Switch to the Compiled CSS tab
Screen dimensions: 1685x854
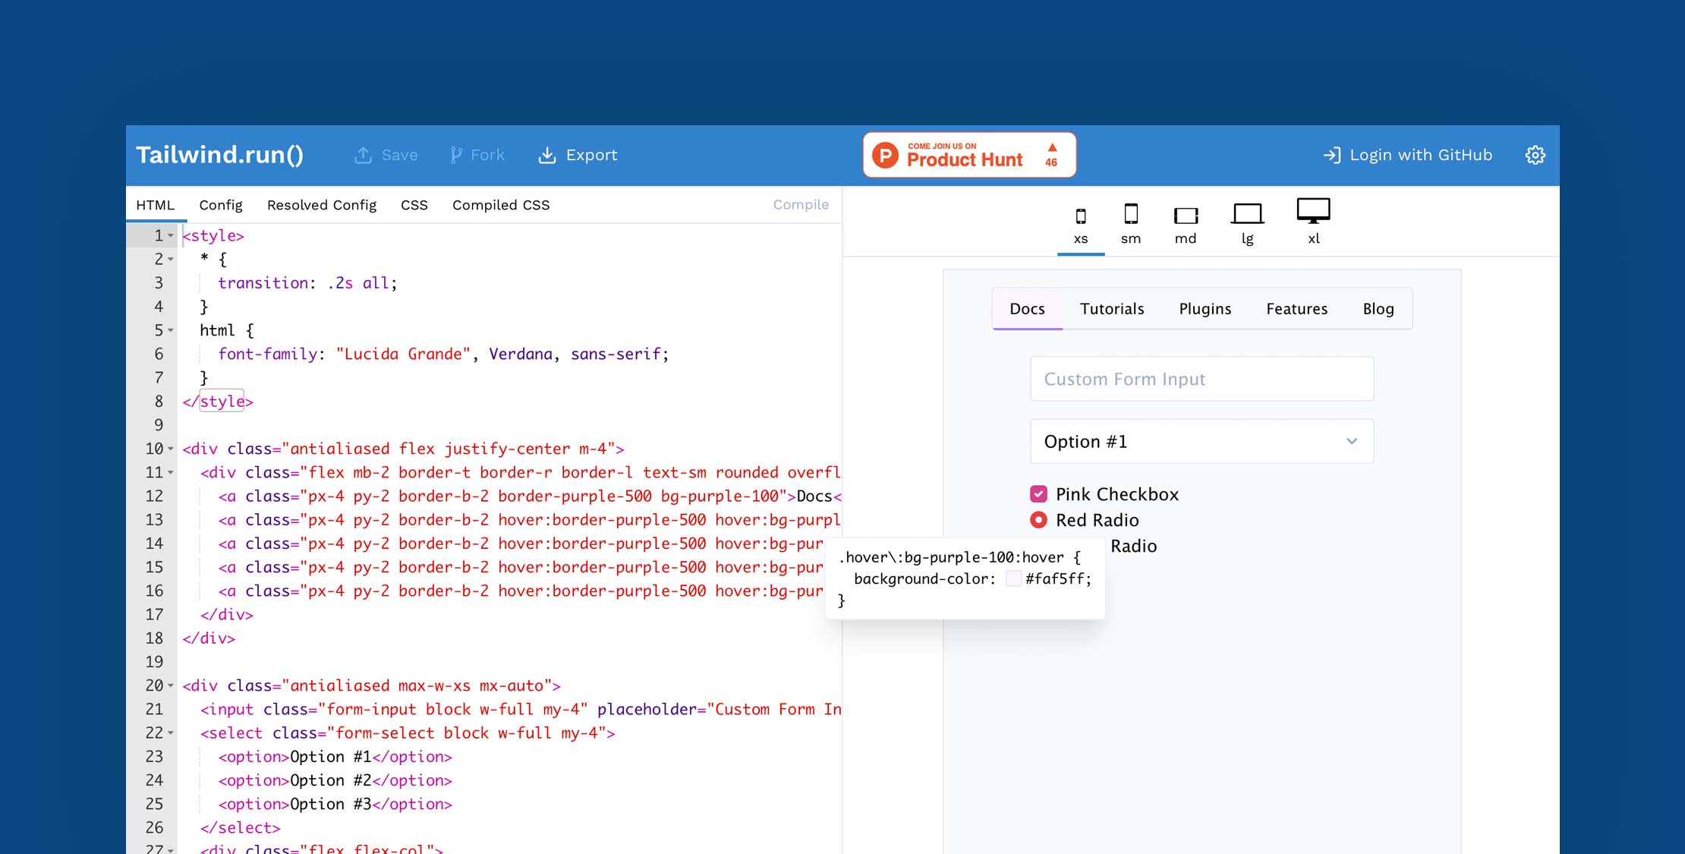point(499,205)
